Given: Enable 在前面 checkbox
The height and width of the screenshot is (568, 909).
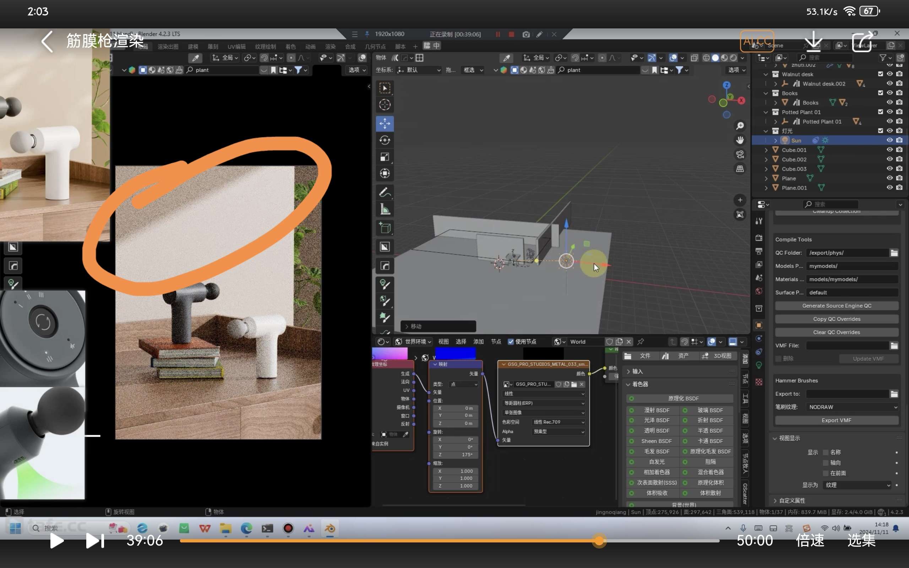Looking at the screenshot, I should pos(826,473).
